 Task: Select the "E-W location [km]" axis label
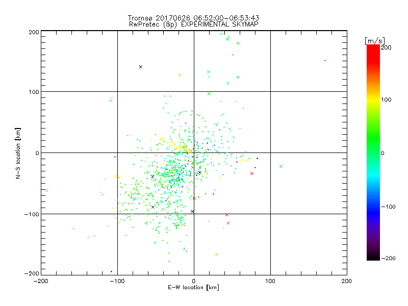tap(193, 287)
